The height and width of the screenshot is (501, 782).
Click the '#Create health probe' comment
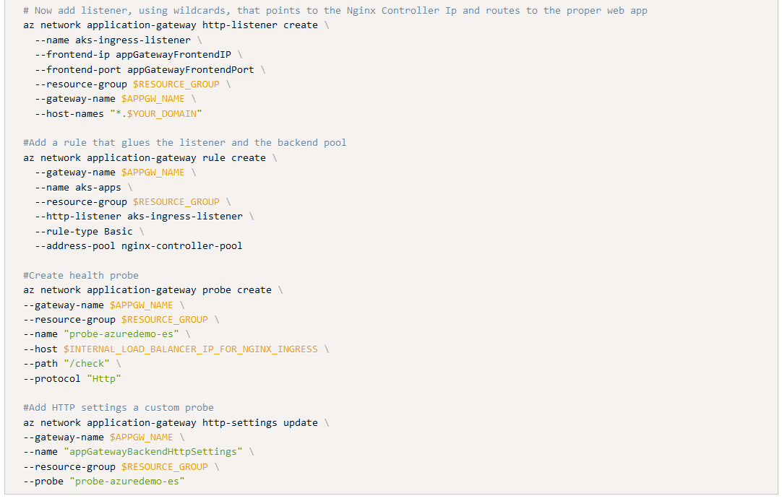tap(81, 275)
